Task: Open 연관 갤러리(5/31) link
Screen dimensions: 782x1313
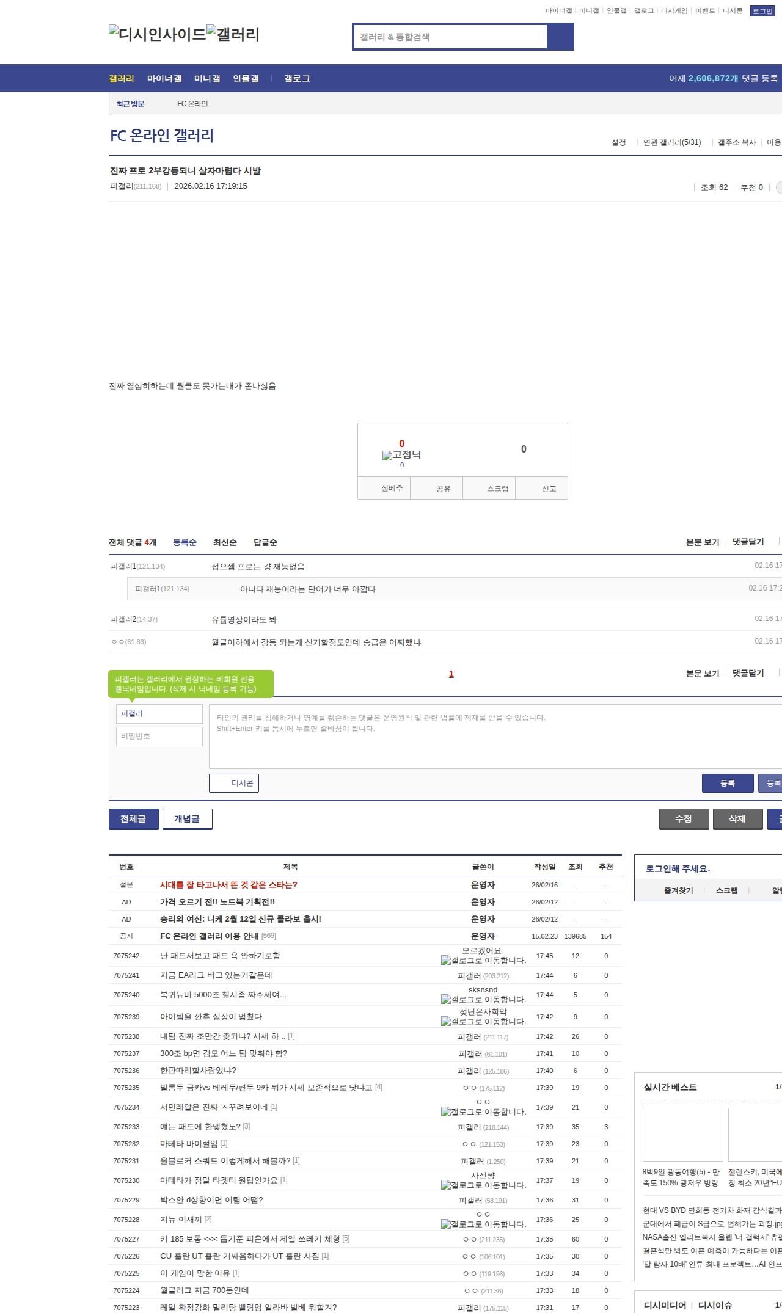Action: [x=672, y=142]
